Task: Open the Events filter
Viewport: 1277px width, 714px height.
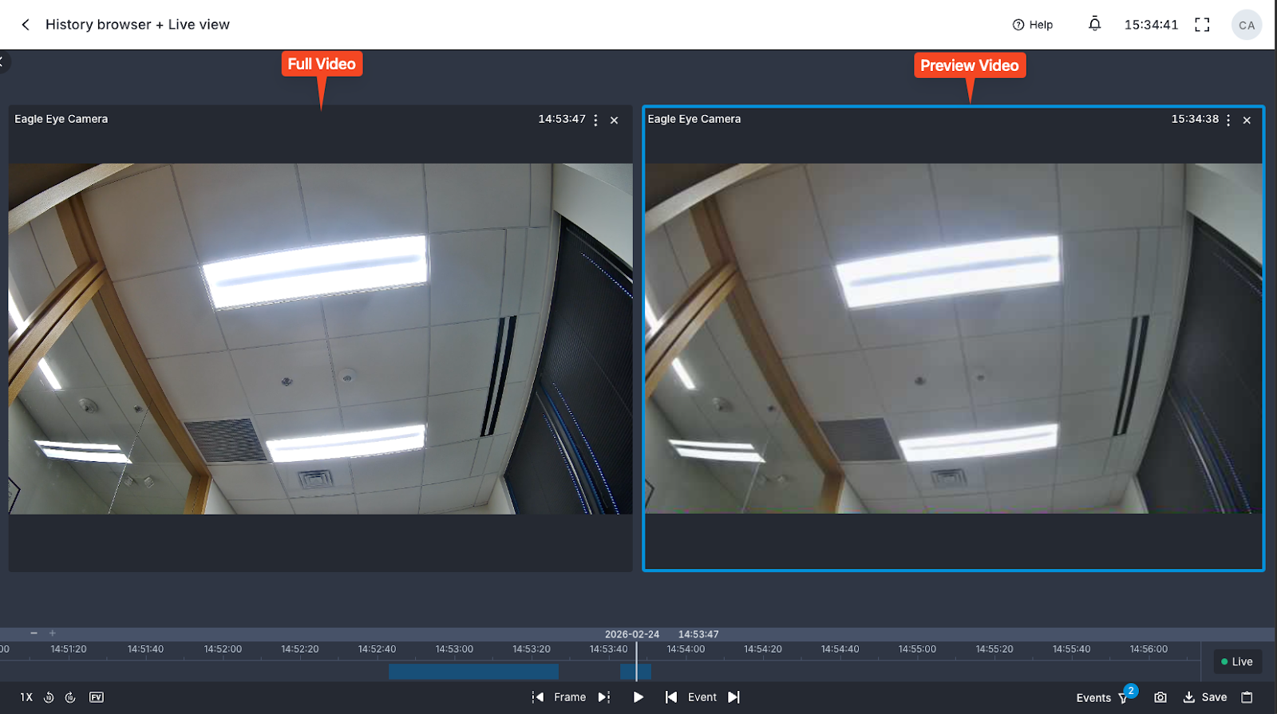Action: pyautogui.click(x=1103, y=697)
